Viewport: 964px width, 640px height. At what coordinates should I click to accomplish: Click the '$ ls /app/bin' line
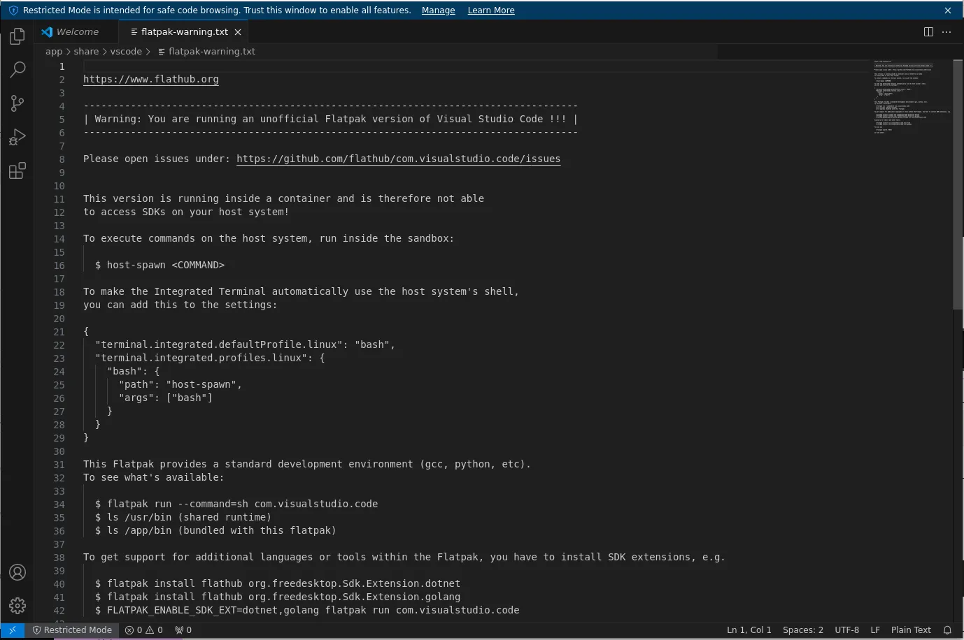(215, 530)
